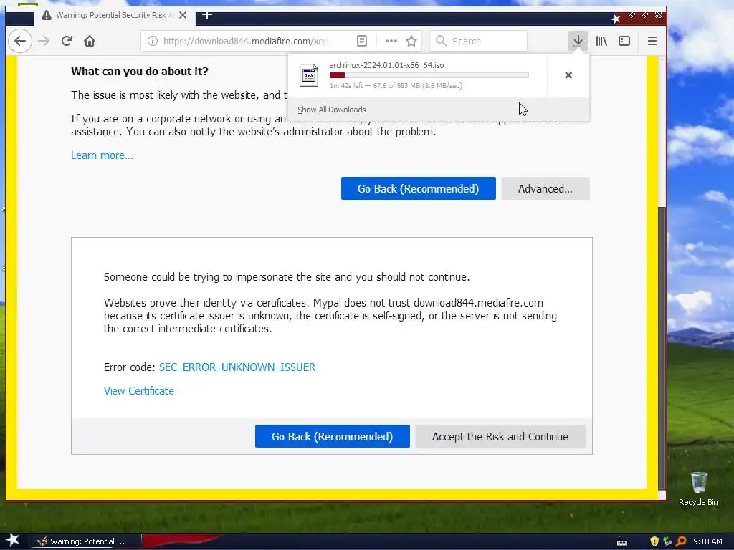
Task: Open the Library bookshelf icon
Action: click(x=601, y=41)
